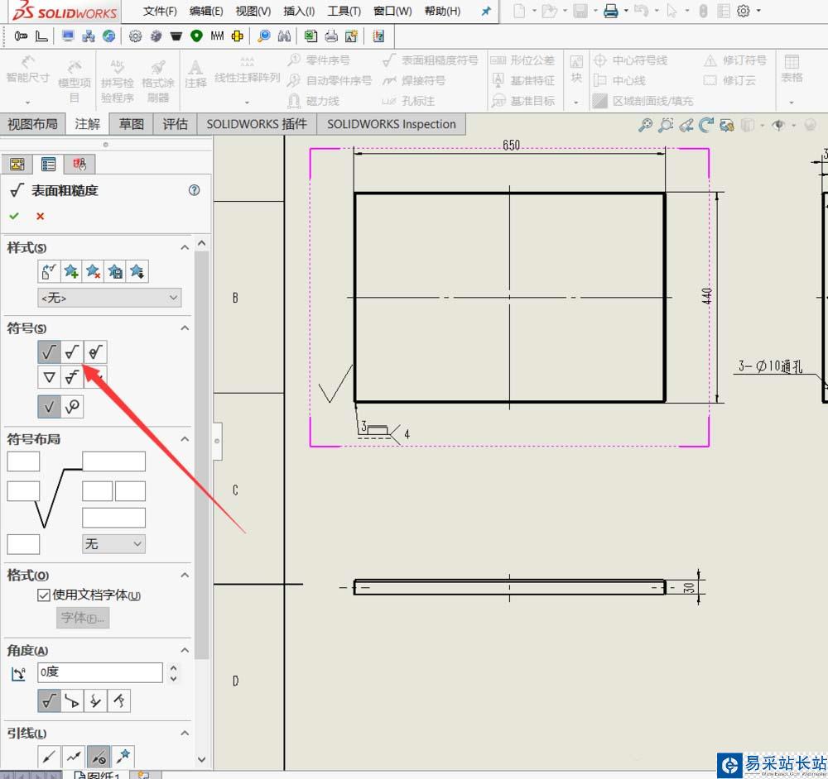Confirm surface finish with green checkmark
Screen dimensions: 828x779
point(14,216)
